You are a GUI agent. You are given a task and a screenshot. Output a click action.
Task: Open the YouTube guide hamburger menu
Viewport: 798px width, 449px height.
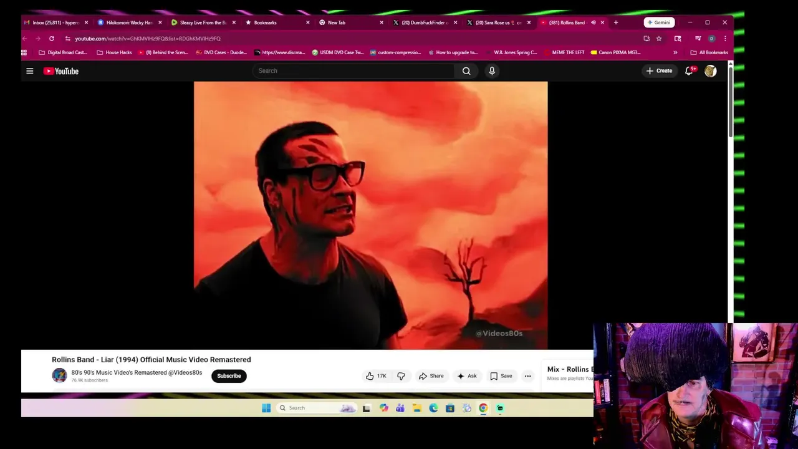click(29, 71)
